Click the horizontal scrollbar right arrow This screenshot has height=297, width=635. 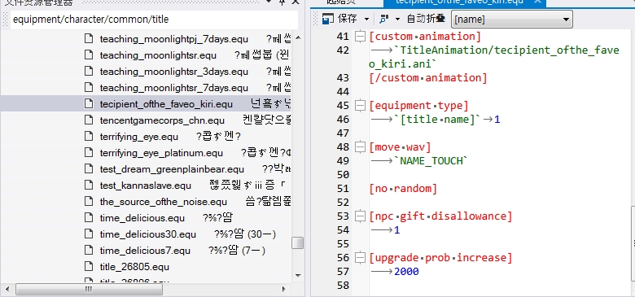pos(284,290)
